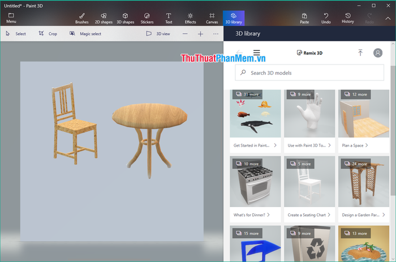Screen dimensions: 396x262
Task: Open Use with Paint 3D To... link
Action: pos(309,145)
